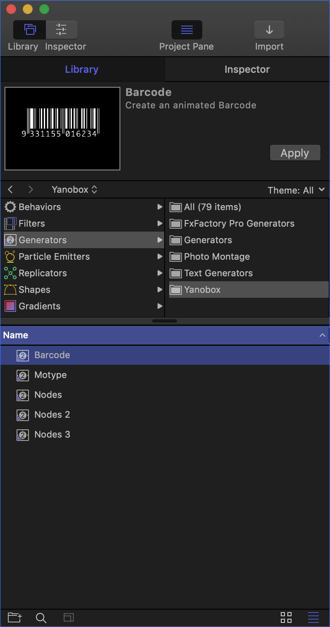Select the Library tab
Viewport: 330px width, 627px height.
click(x=82, y=69)
